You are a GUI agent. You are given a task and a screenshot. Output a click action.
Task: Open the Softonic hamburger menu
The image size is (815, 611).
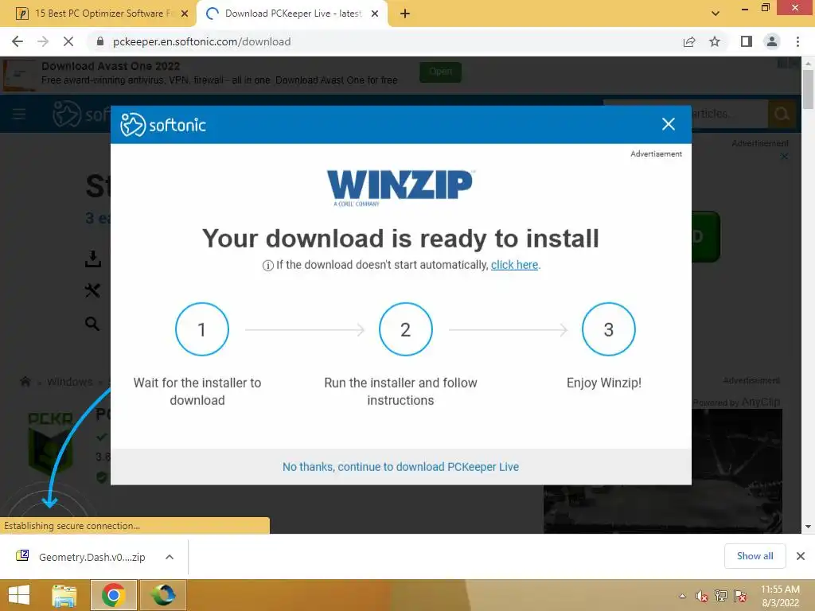coord(19,114)
